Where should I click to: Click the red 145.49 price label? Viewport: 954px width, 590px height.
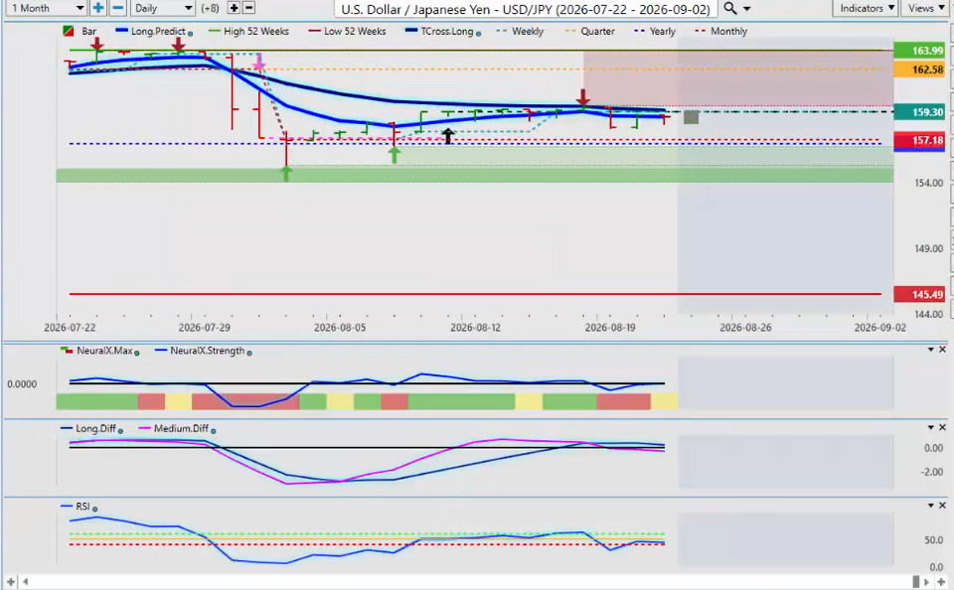(918, 294)
